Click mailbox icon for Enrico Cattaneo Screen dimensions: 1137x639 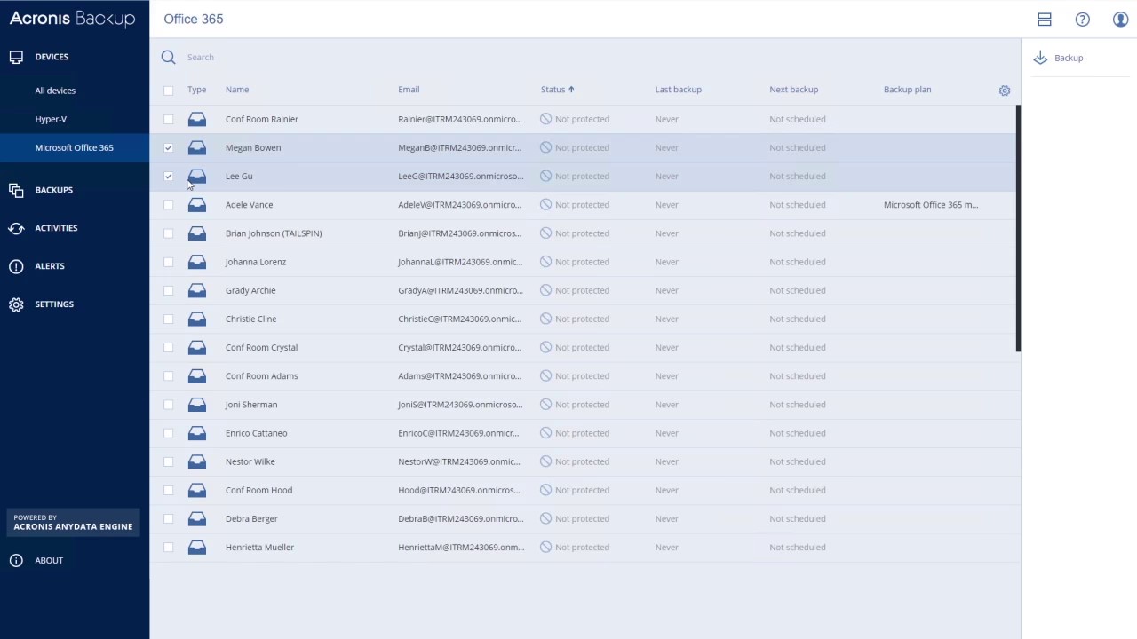click(x=197, y=433)
